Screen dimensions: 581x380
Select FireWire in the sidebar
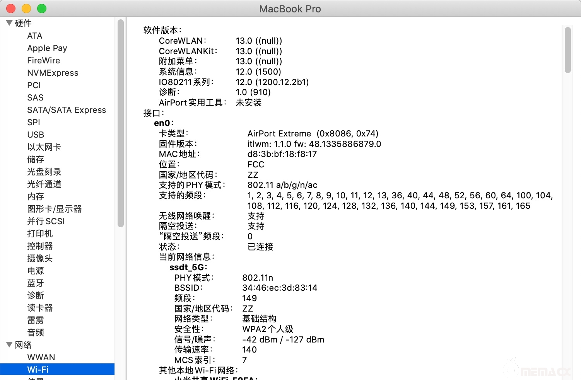pos(43,60)
